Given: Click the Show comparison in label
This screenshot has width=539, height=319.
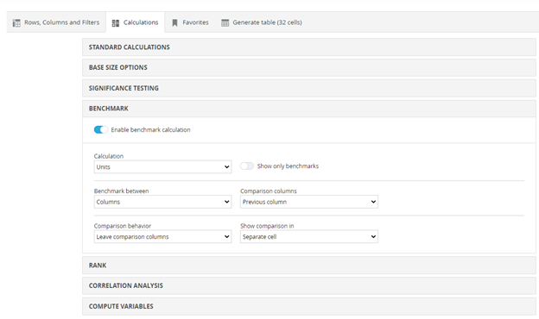Looking at the screenshot, I should [x=267, y=226].
